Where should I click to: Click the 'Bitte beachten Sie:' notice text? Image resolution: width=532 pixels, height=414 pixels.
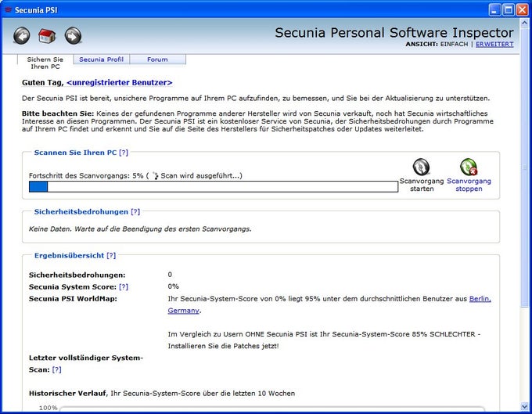58,113
